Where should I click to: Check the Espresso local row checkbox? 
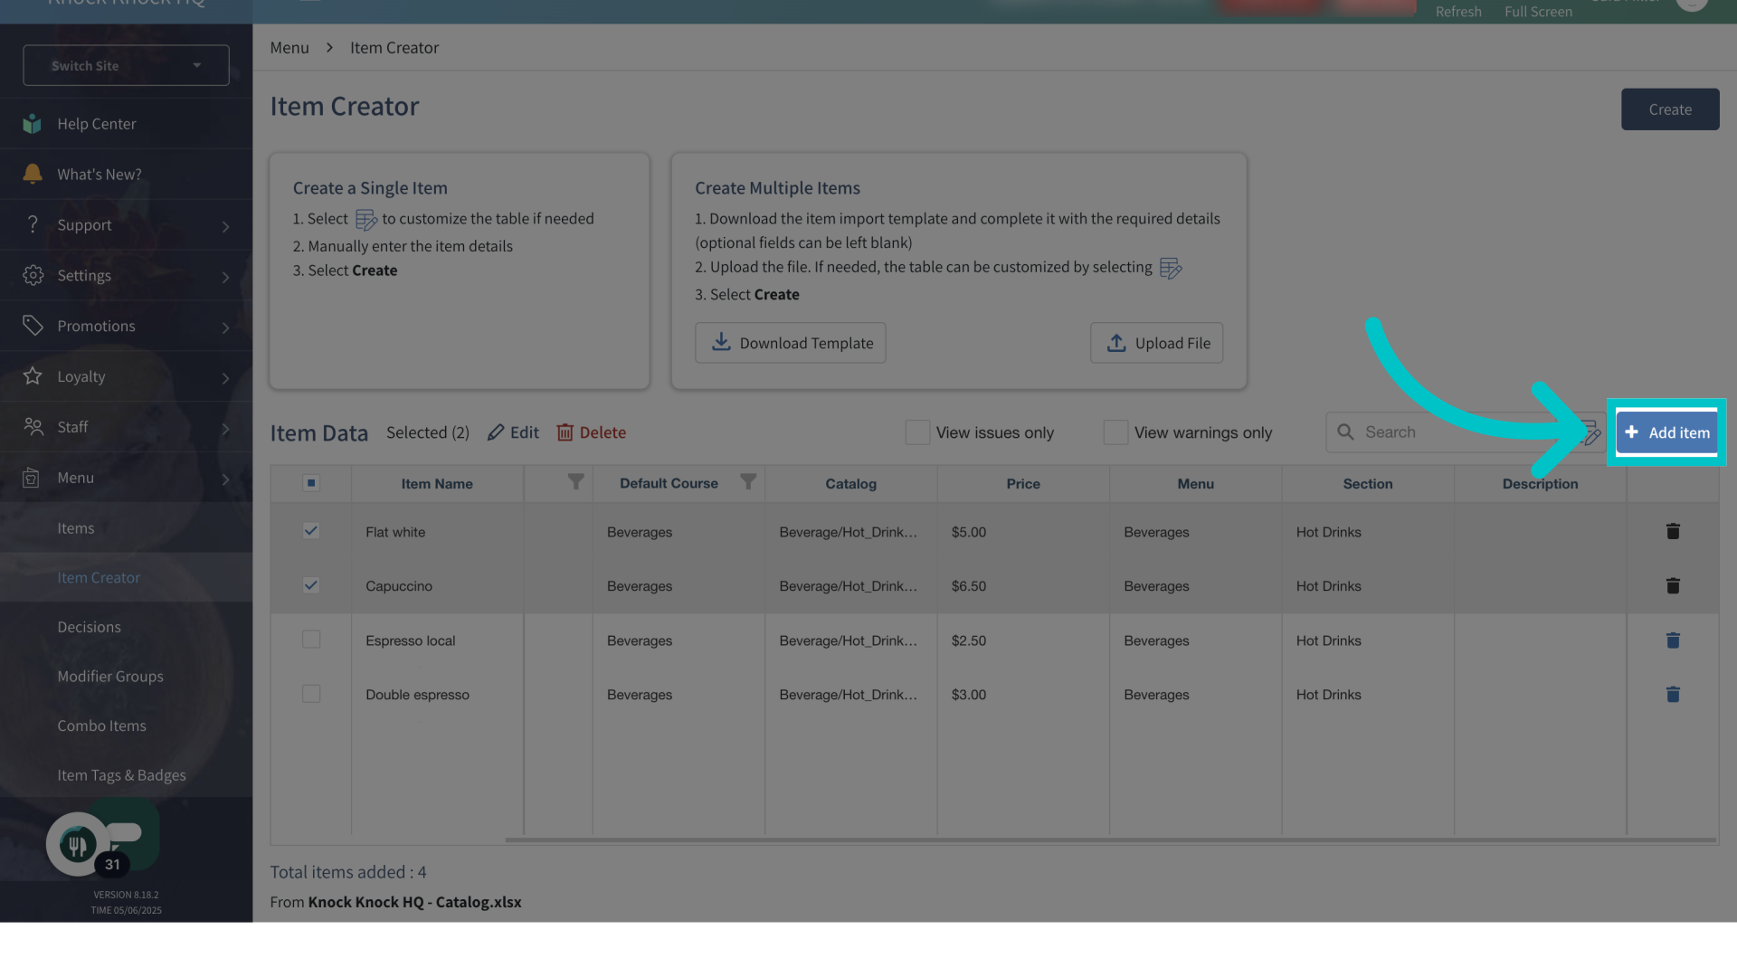(x=311, y=640)
